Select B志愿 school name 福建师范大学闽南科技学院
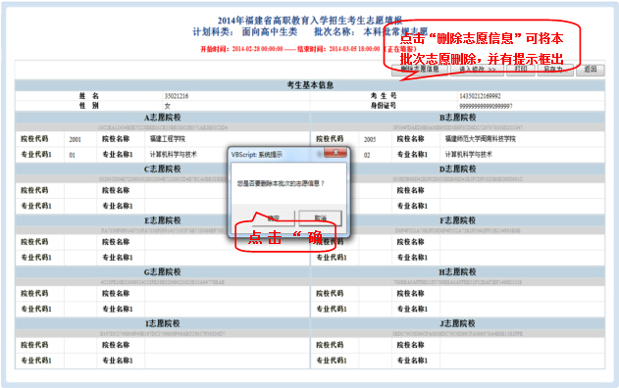 [481, 139]
